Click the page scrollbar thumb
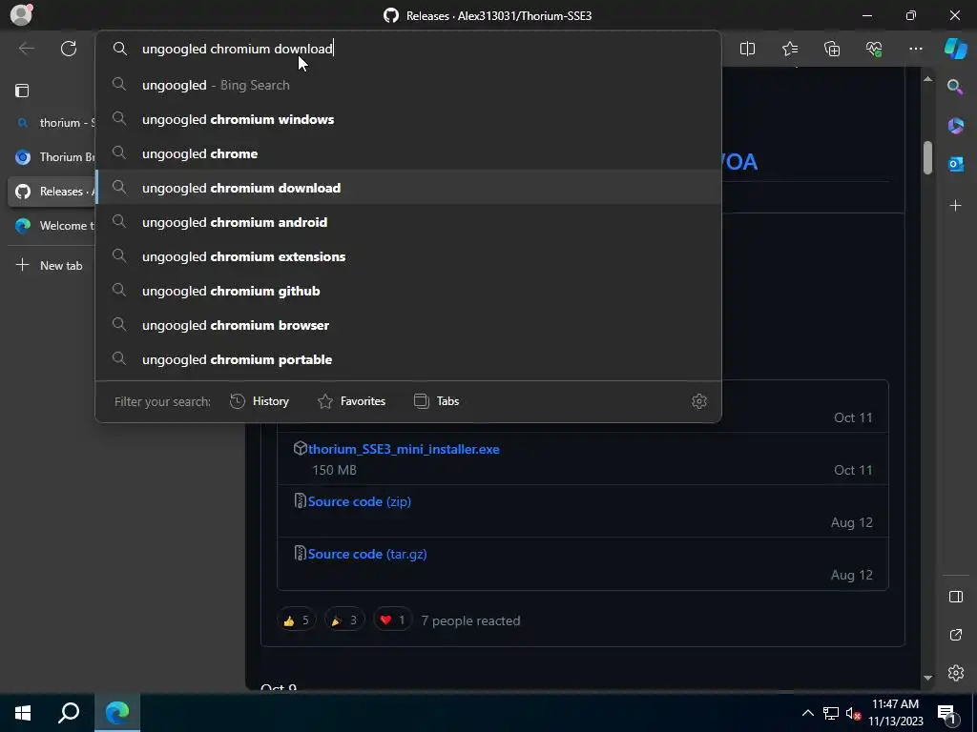 tap(927, 157)
